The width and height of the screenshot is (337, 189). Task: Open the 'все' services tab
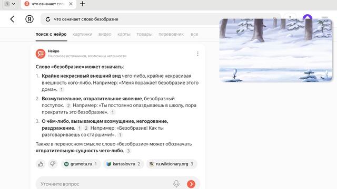click(194, 34)
